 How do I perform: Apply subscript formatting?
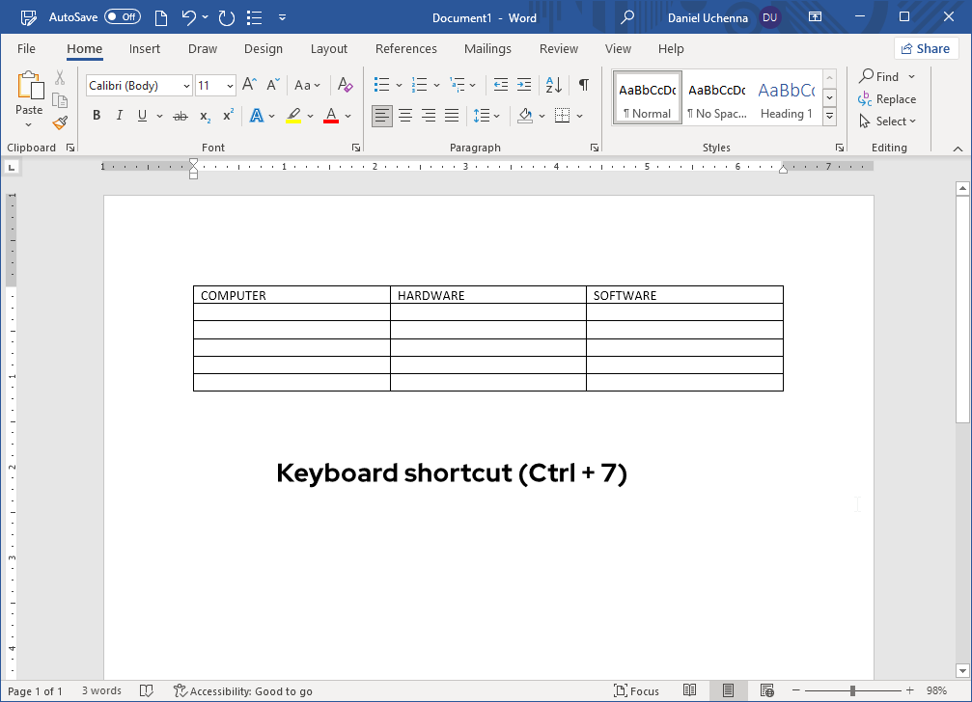tap(203, 116)
